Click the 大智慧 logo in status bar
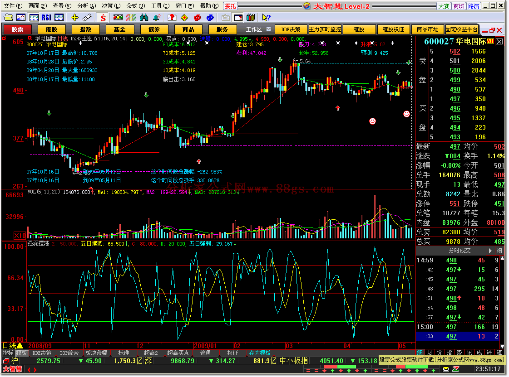Screen dimensions: 509x377 click(x=12, y=369)
